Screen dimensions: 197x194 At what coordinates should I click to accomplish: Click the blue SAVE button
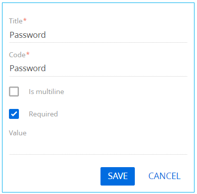(x=117, y=176)
